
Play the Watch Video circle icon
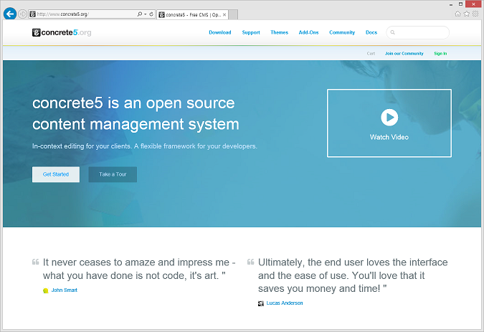[389, 118]
